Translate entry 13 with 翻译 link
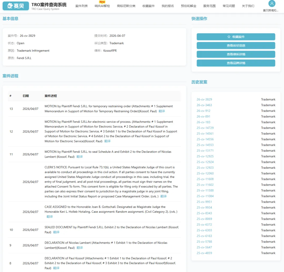Viewport: 284px width, 272px height. click(162, 111)
